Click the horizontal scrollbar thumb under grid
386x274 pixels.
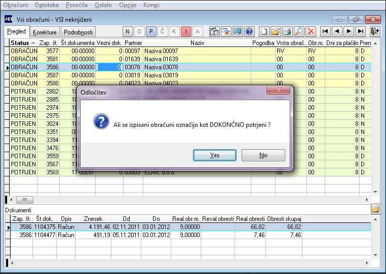[25, 200]
